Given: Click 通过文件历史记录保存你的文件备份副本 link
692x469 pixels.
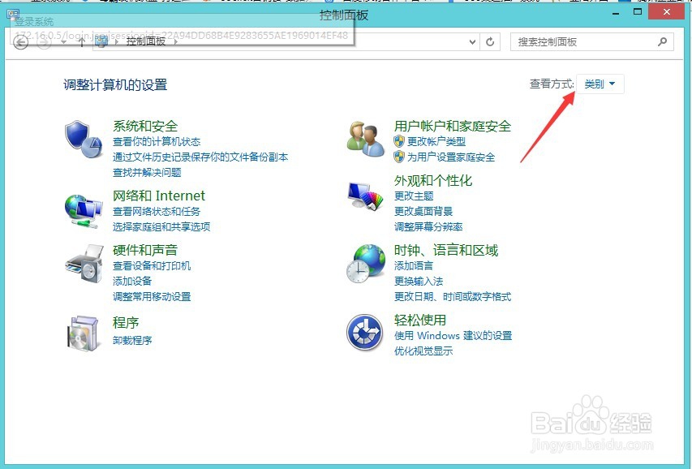Looking at the screenshot, I should (x=200, y=157).
